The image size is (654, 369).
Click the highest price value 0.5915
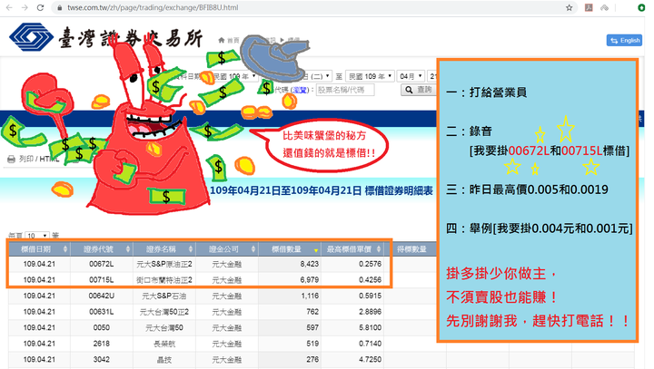click(371, 296)
